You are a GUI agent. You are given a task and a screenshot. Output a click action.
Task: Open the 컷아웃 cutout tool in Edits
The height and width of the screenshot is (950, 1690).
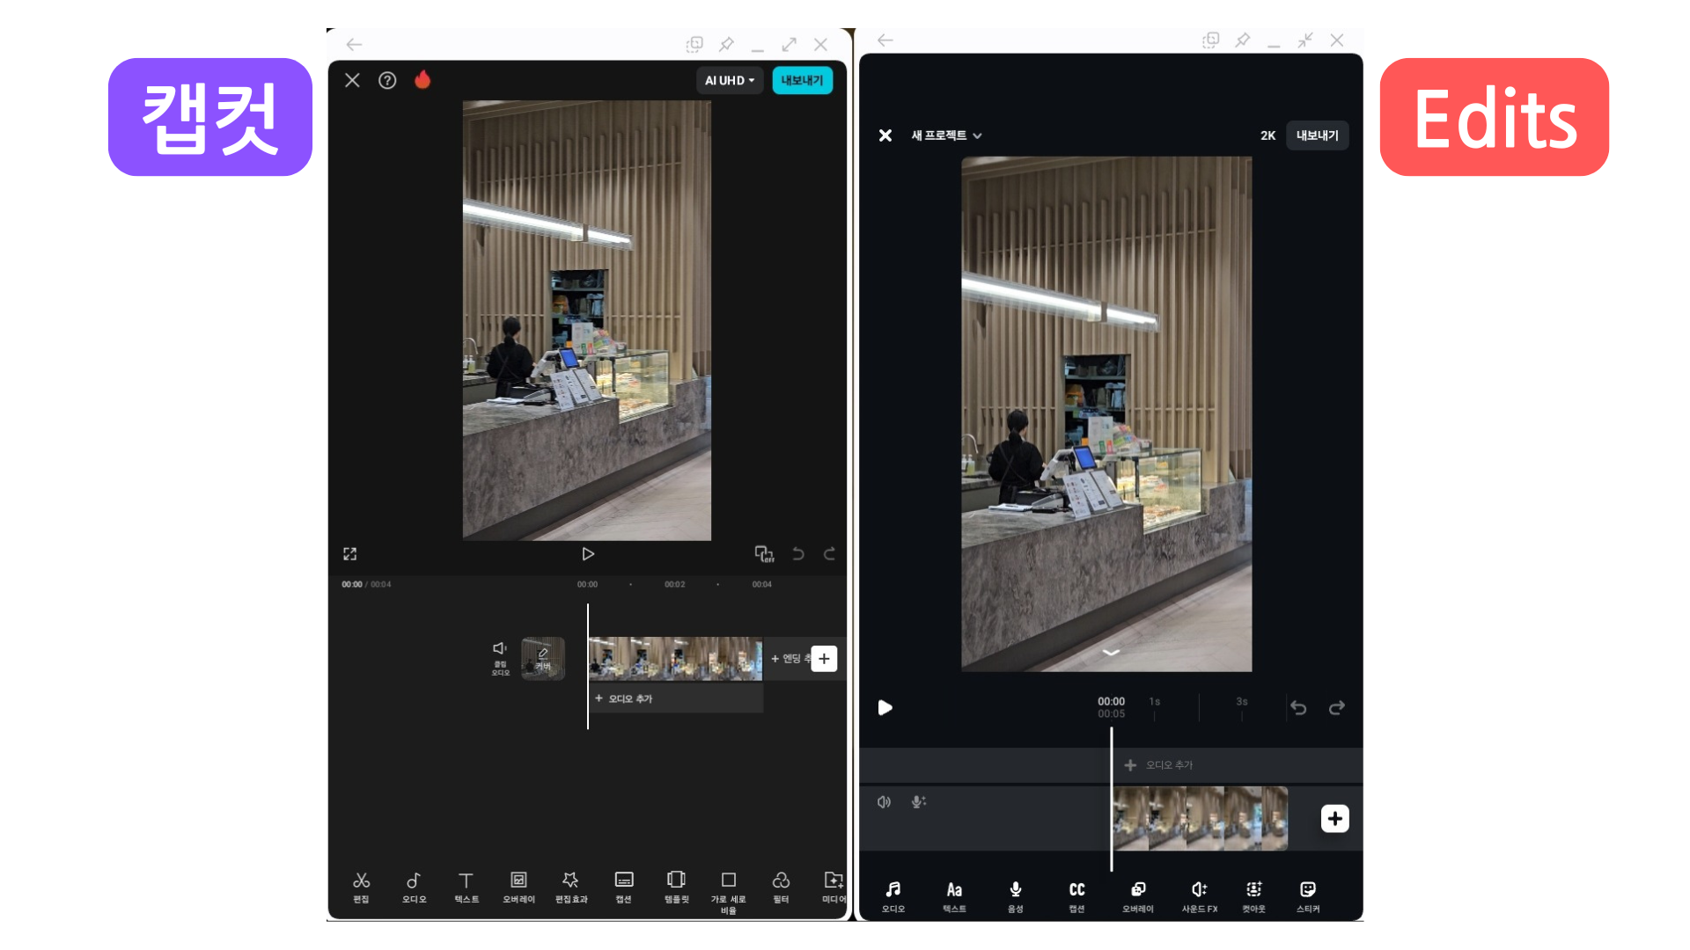pyautogui.click(x=1253, y=896)
